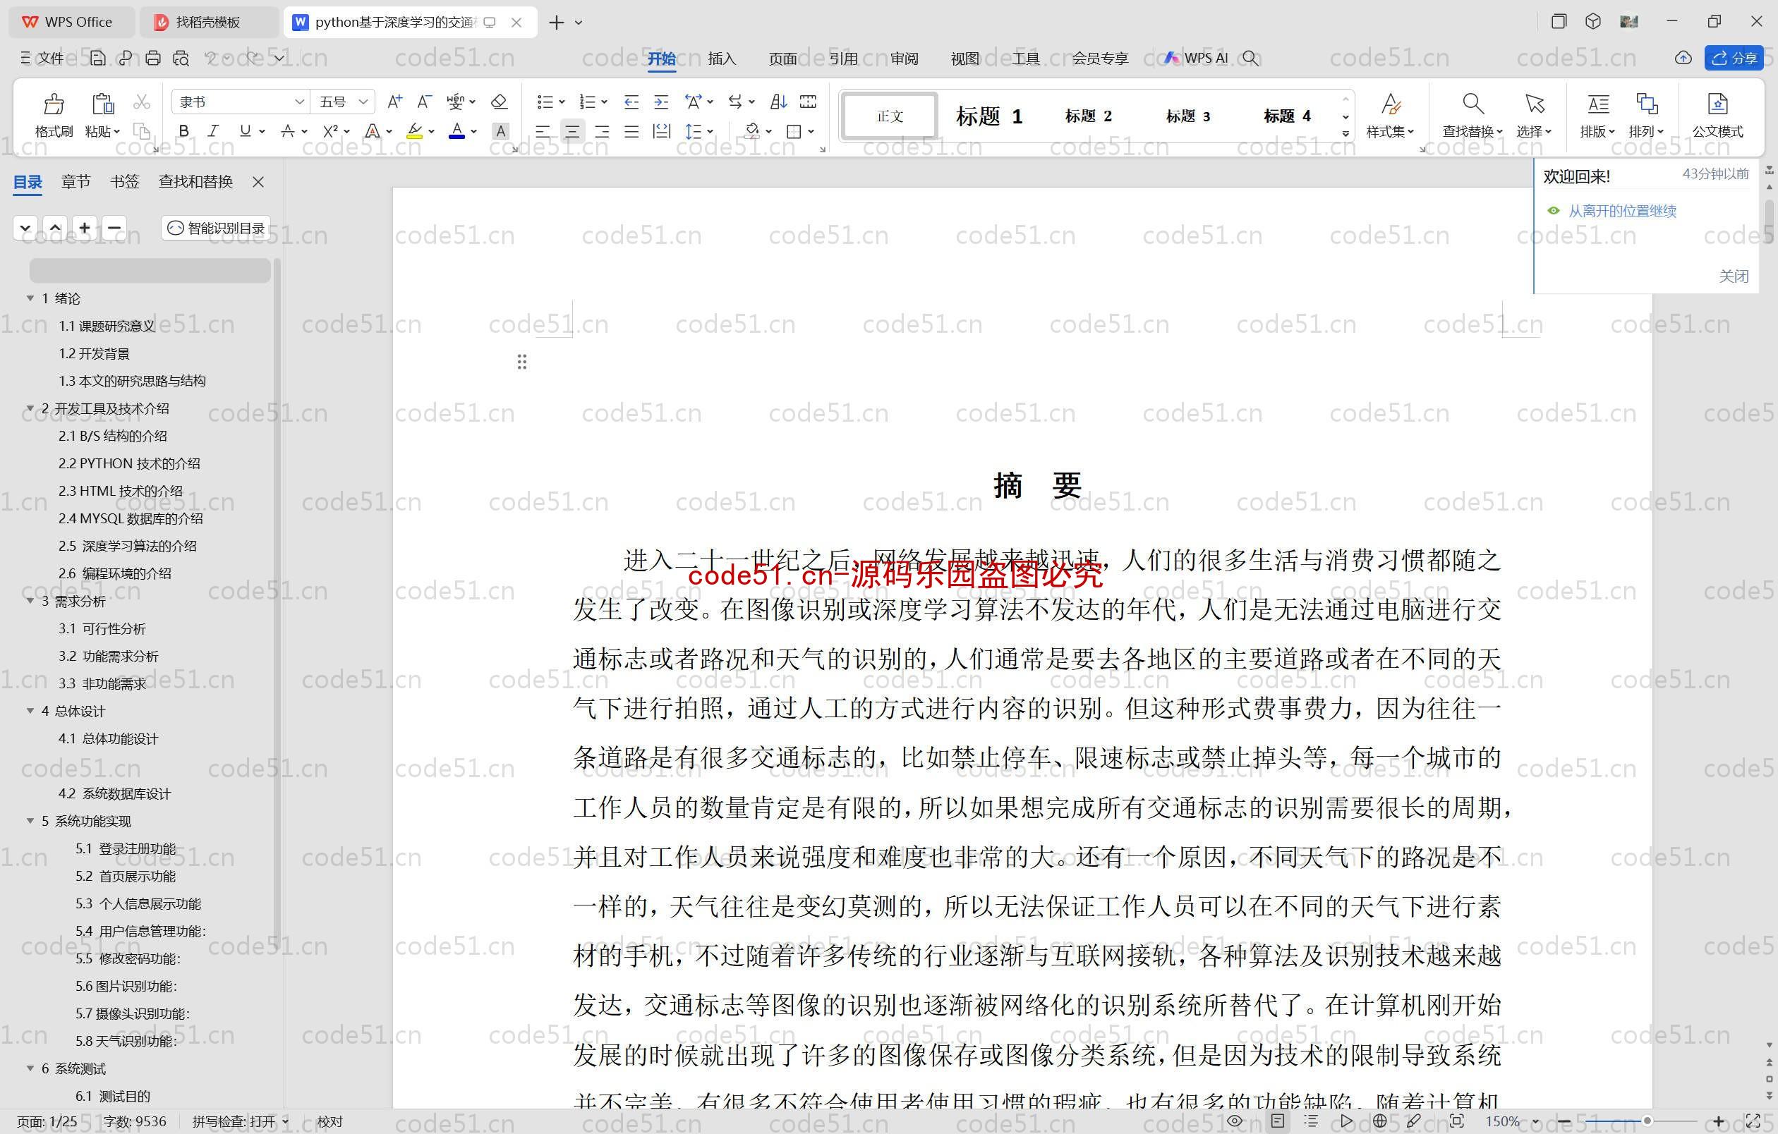Toggle bold formatting

184,131
